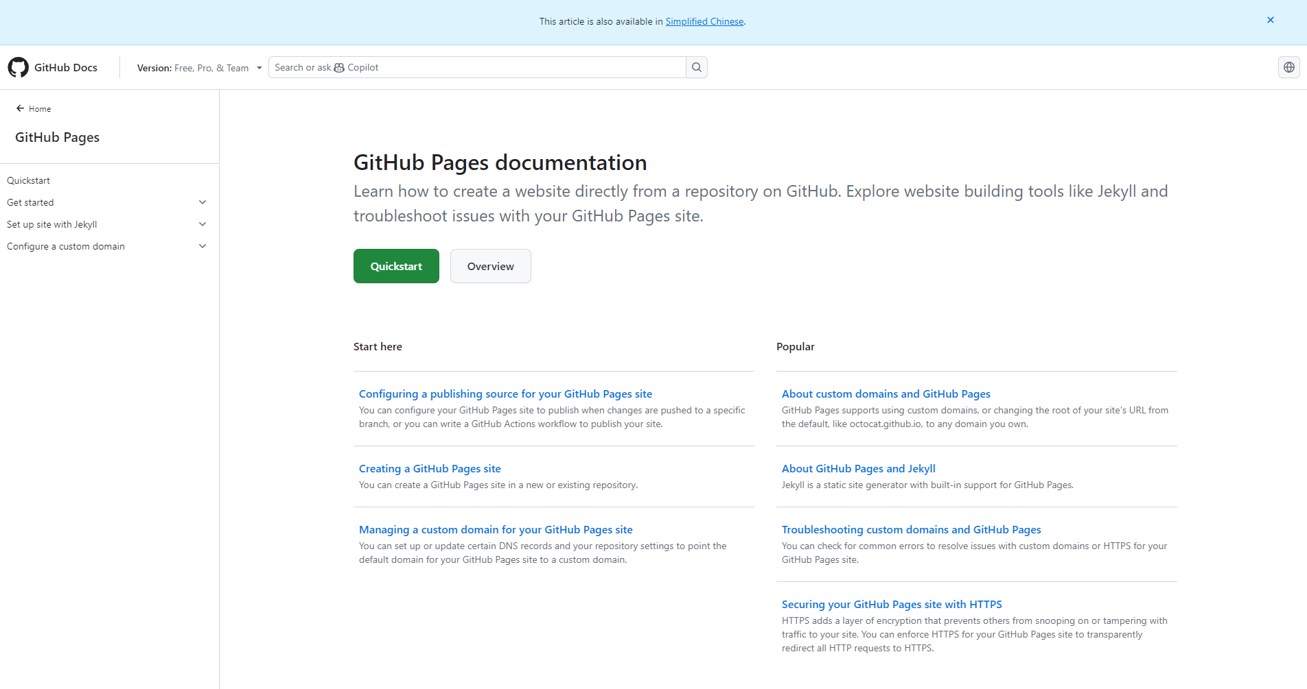The image size is (1307, 689).
Task: Dismiss the translation notice banner
Action: [1270, 20]
